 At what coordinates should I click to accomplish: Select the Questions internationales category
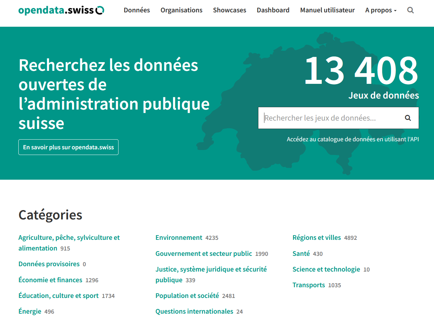[x=194, y=311]
